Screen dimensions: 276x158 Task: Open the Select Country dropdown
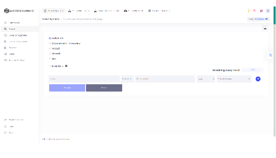tap(234, 79)
